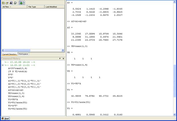The width and height of the screenshot is (177, 121).
Task: Switch to the Workspace tab
Action: click(23, 54)
